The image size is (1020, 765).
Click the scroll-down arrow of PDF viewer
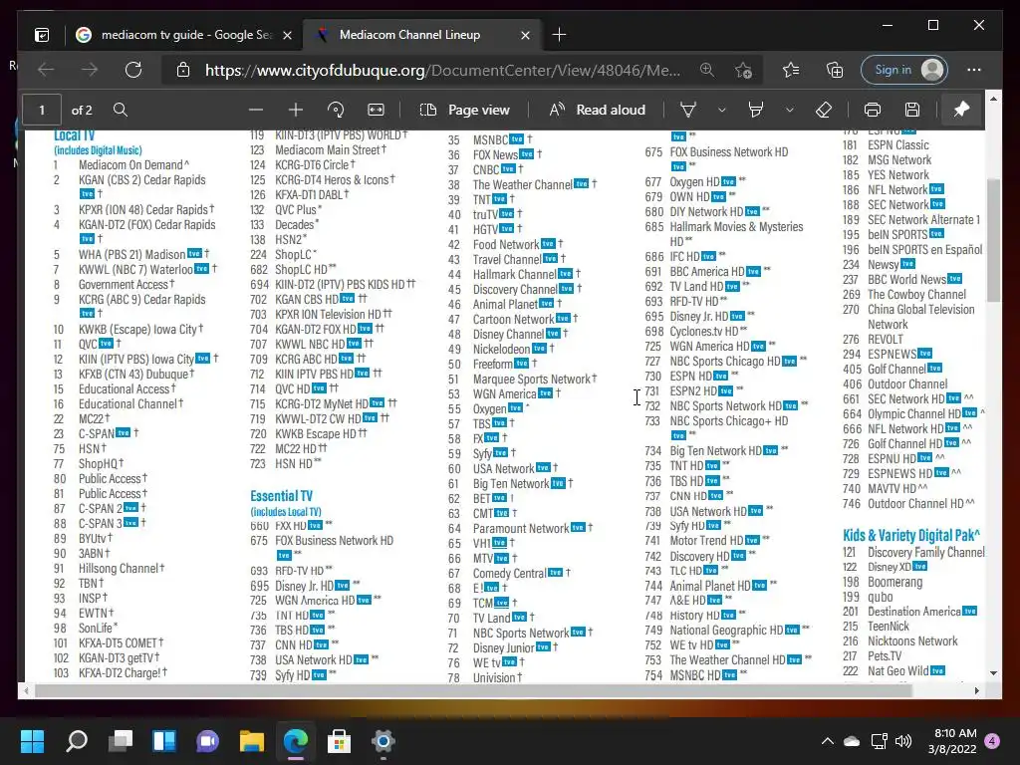click(993, 673)
